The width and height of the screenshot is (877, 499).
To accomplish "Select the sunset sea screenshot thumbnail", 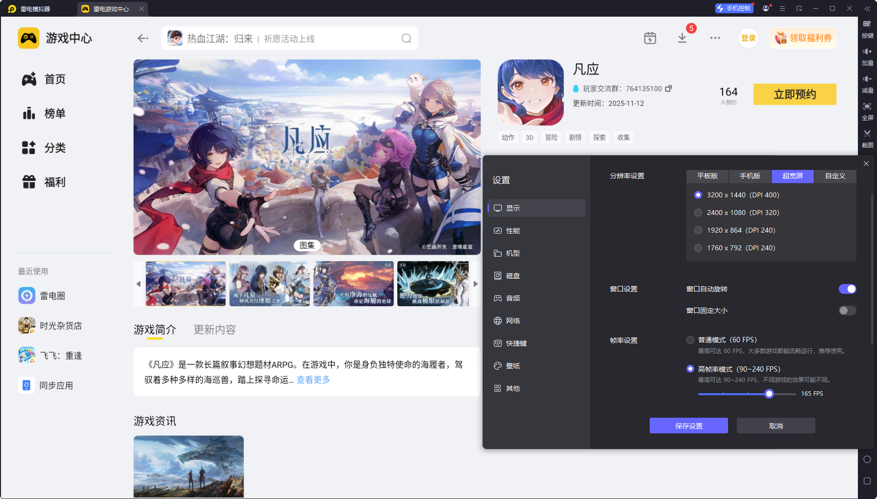I will pyautogui.click(x=353, y=284).
